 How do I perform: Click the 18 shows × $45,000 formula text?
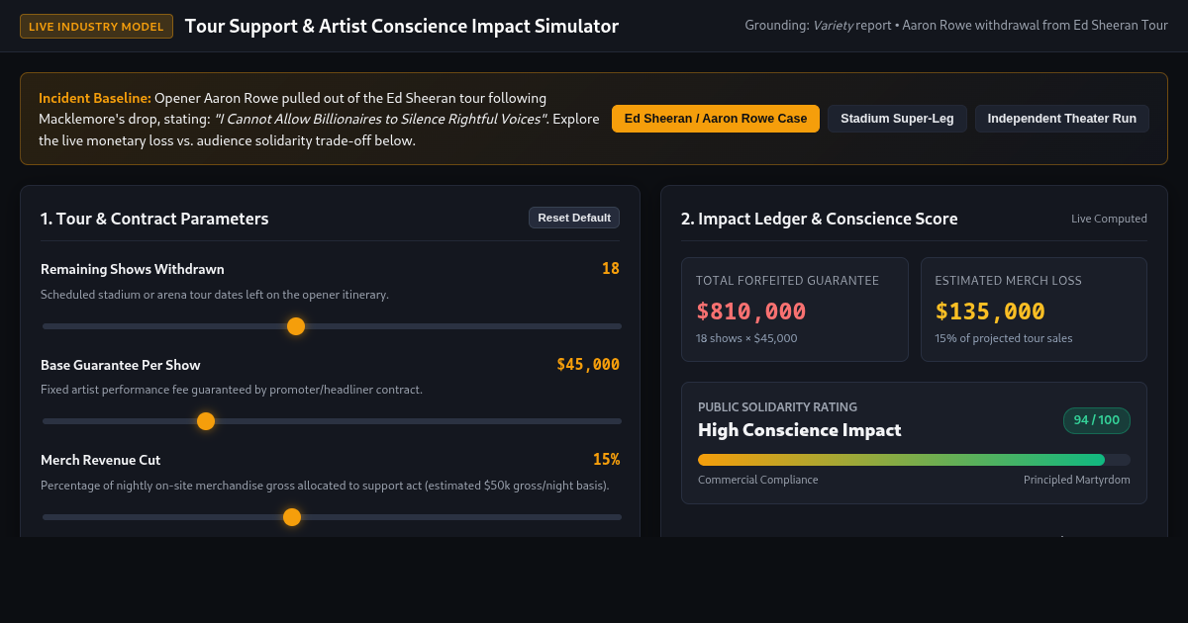pos(746,338)
